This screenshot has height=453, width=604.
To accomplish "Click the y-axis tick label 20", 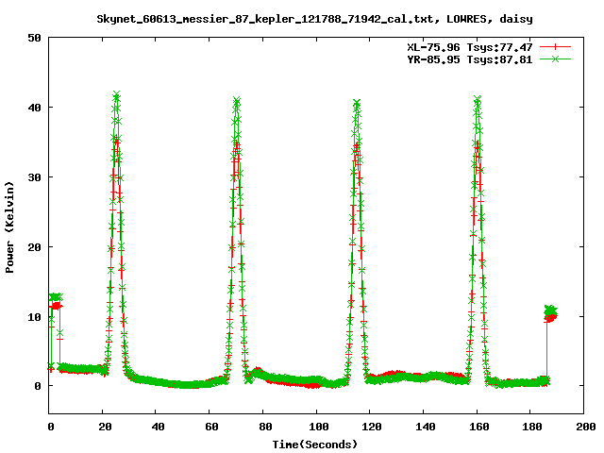I will [x=34, y=247].
